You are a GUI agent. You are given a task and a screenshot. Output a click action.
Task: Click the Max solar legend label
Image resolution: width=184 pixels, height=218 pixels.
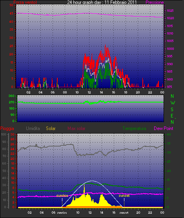pyautogui.click(x=77, y=128)
